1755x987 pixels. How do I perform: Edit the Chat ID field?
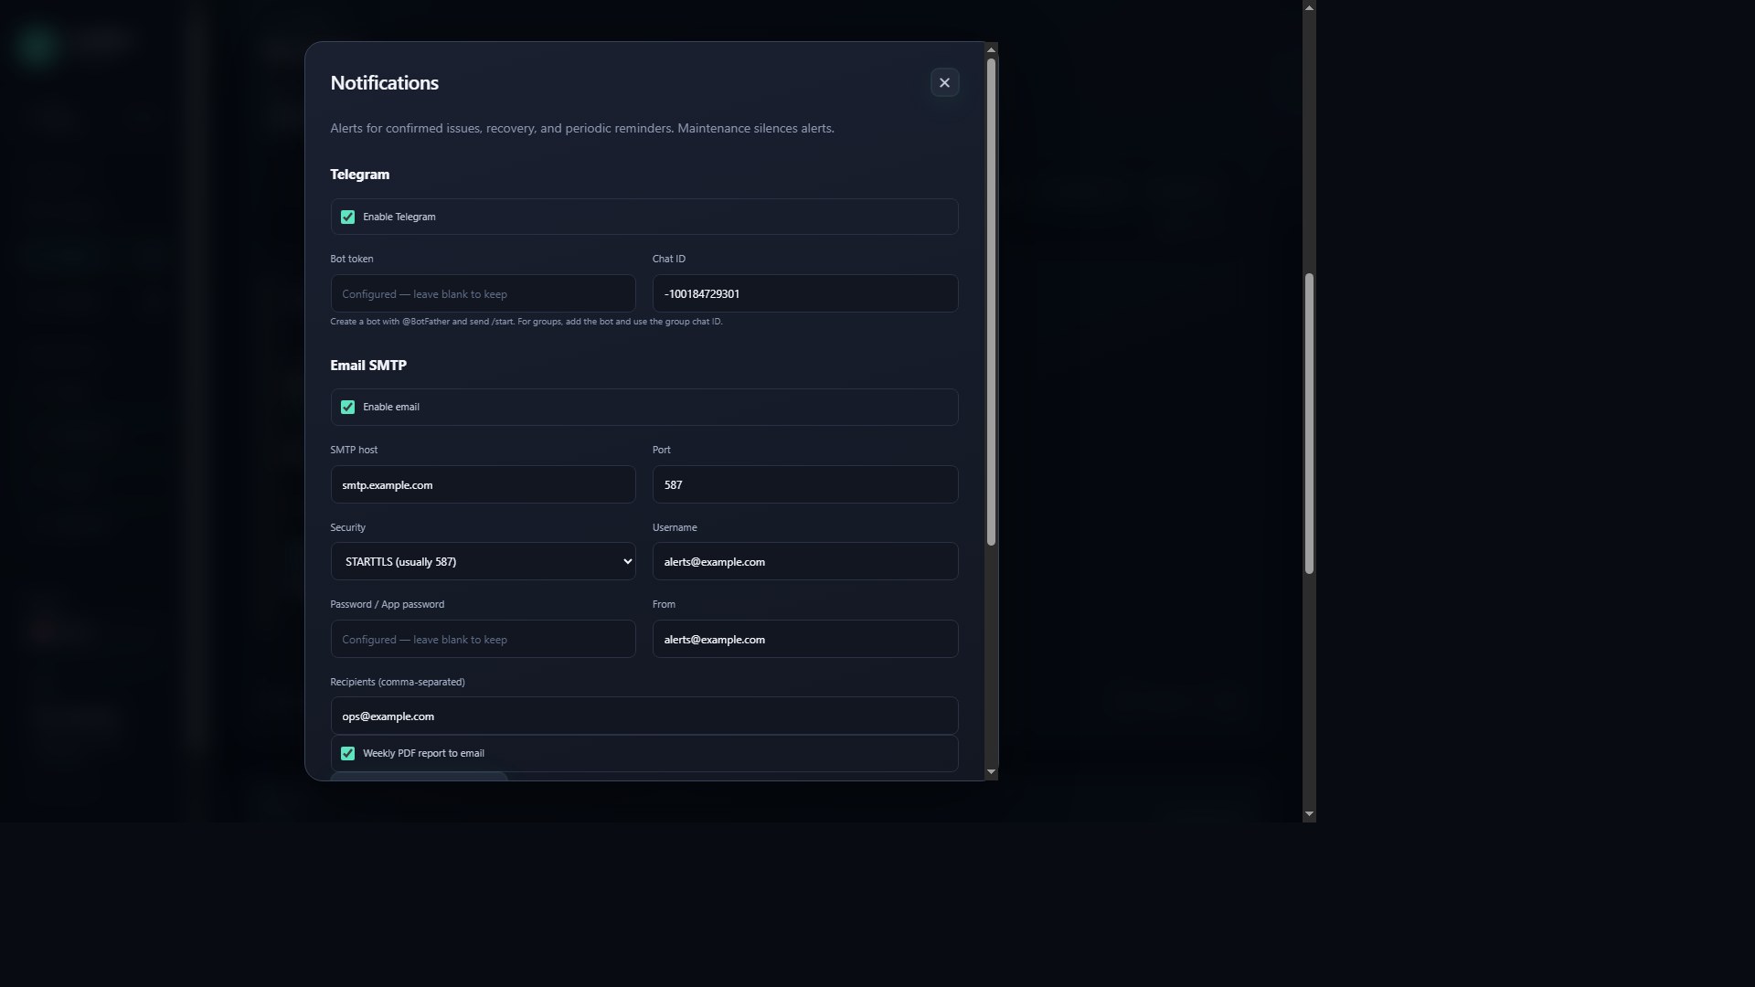(x=805, y=293)
